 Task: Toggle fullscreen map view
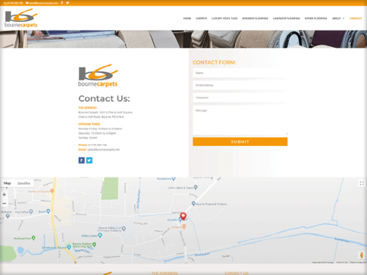pos(362,183)
